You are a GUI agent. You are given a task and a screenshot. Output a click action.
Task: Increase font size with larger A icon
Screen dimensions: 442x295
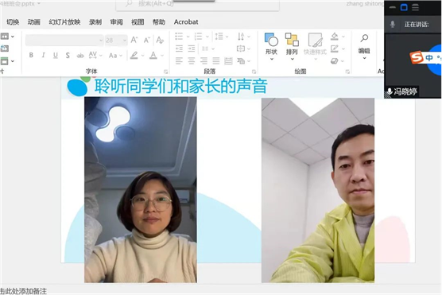point(134,40)
